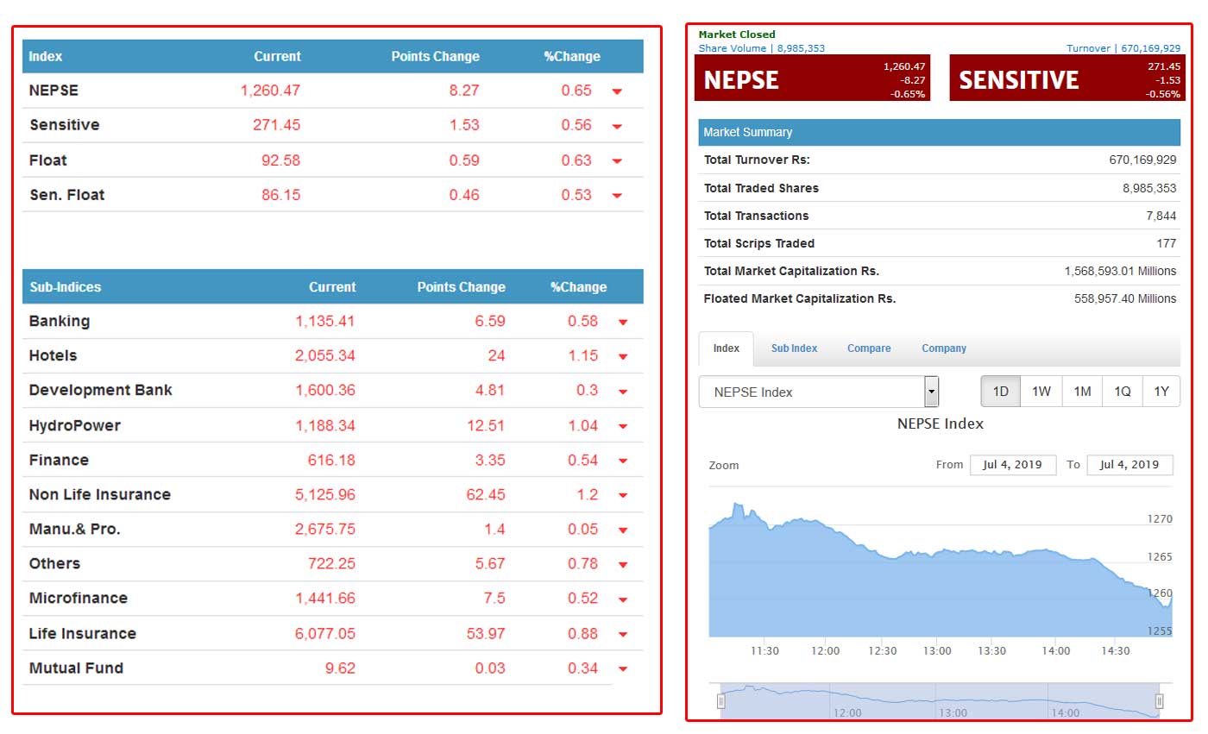Click the From date field
Image resolution: width=1208 pixels, height=734 pixels.
coord(1013,465)
